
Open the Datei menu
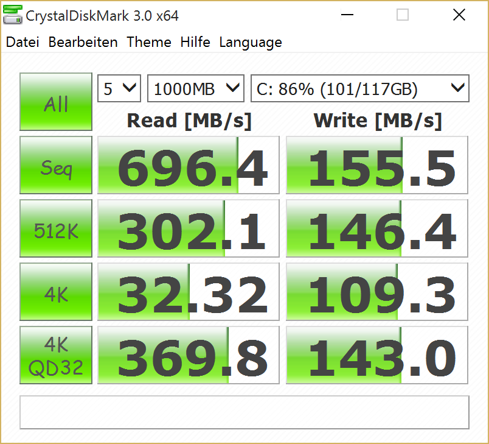[x=23, y=42]
